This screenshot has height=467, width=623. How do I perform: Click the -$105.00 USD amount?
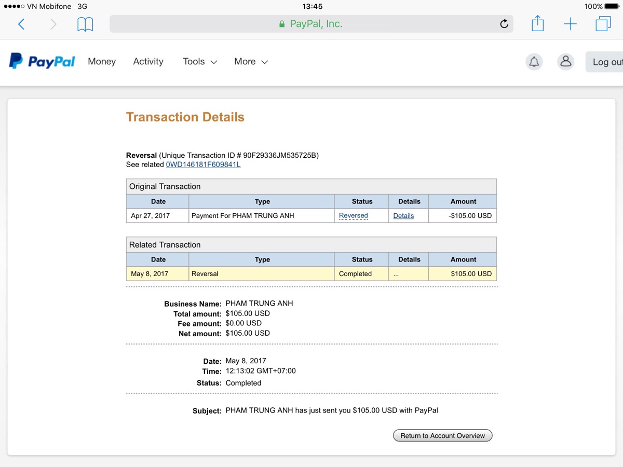[470, 215]
